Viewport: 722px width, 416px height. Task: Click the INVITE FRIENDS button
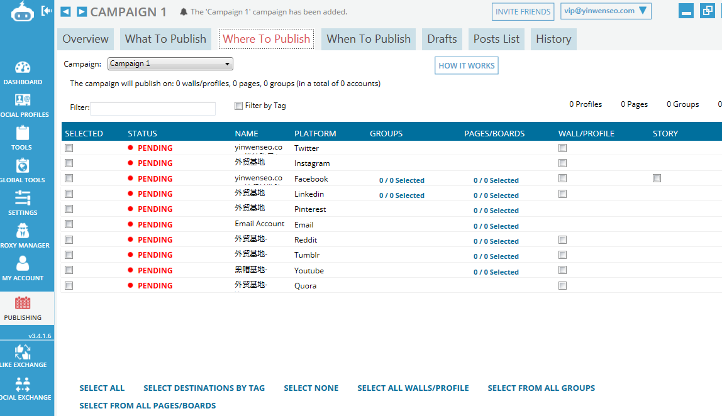pyautogui.click(x=523, y=11)
